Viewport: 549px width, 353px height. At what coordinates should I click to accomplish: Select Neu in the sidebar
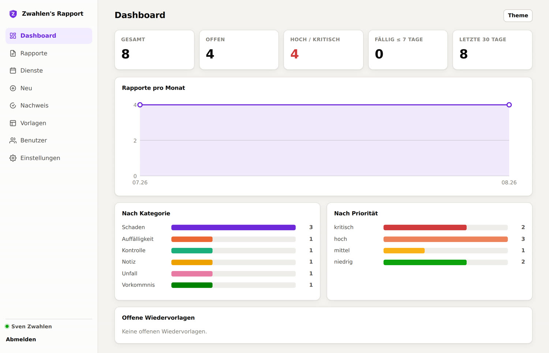pos(49,88)
